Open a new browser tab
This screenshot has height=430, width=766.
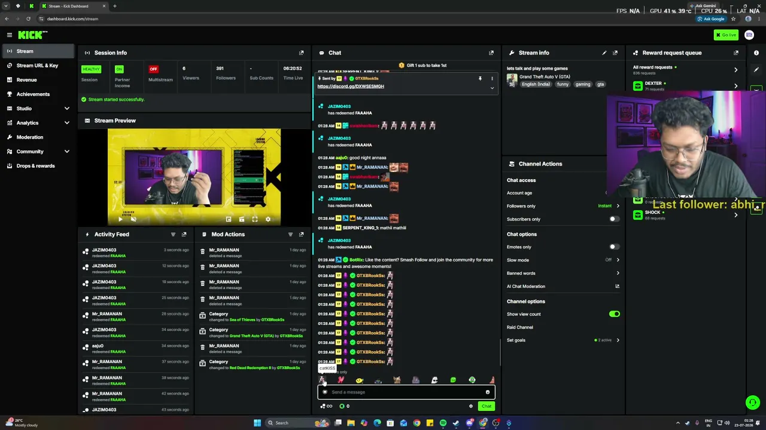pos(114,6)
